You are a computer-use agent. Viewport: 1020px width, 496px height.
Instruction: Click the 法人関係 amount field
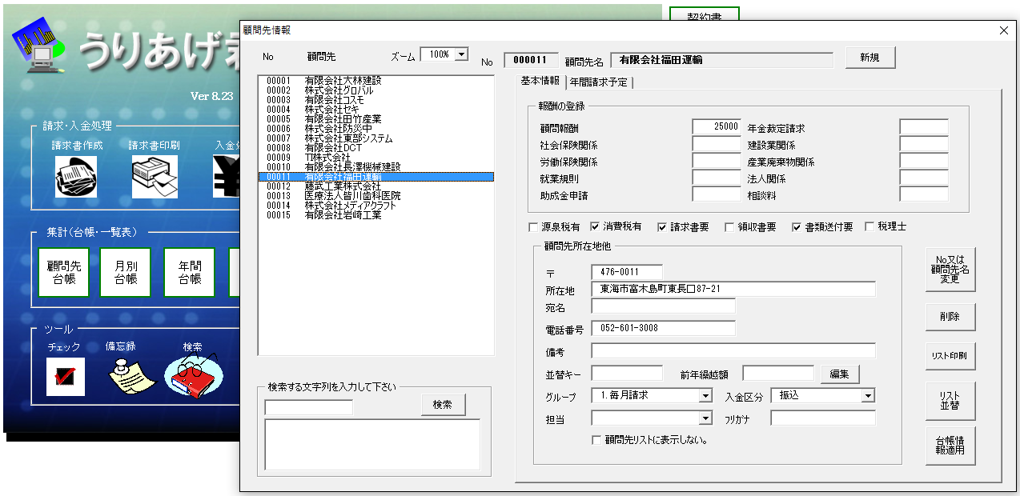(x=924, y=178)
